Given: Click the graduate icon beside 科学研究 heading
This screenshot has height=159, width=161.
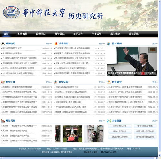Looking at the screenshot, I should [x=55, y=82].
